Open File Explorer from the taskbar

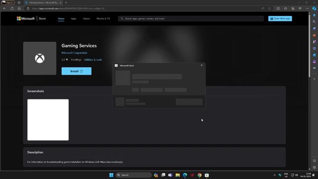click(x=178, y=175)
